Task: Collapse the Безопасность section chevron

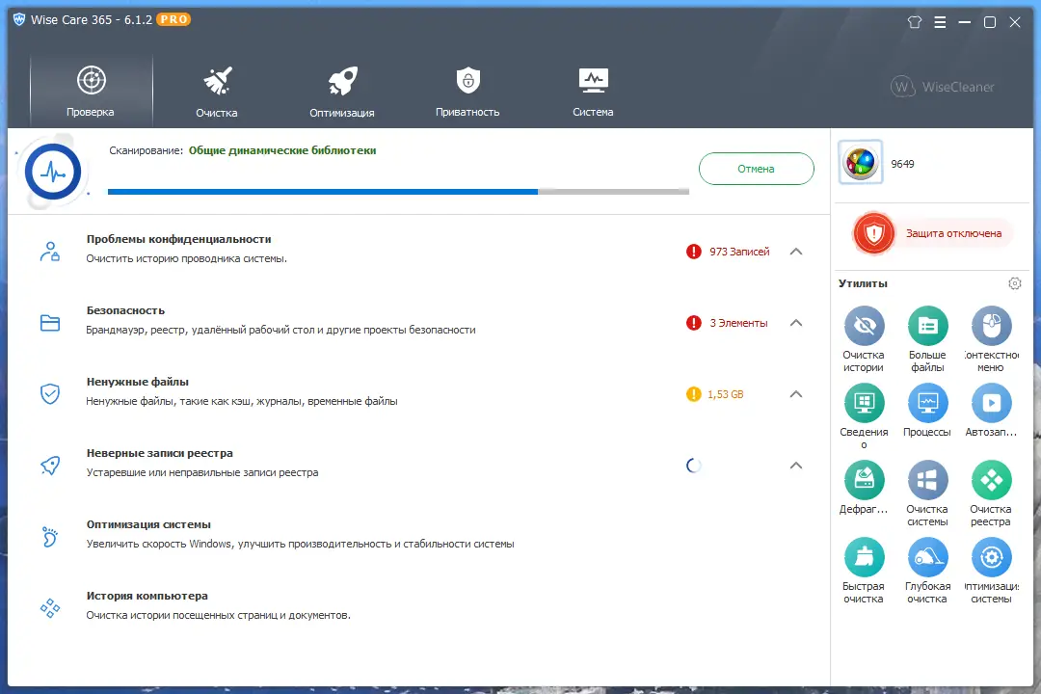Action: click(796, 322)
